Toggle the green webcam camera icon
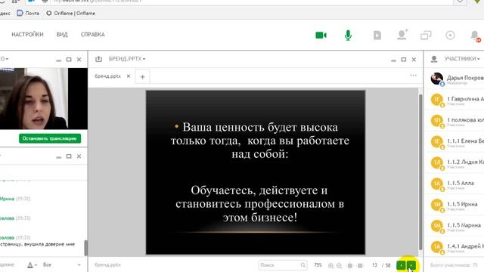This screenshot has height=272, width=484. click(321, 36)
